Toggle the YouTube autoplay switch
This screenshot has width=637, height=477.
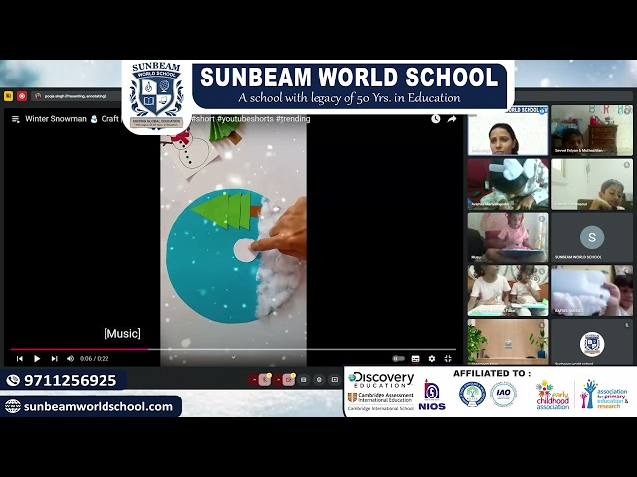pos(398,358)
